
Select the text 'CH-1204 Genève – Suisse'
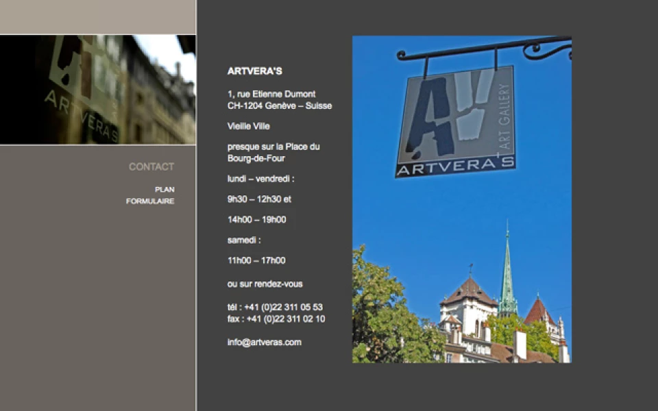[x=280, y=105]
